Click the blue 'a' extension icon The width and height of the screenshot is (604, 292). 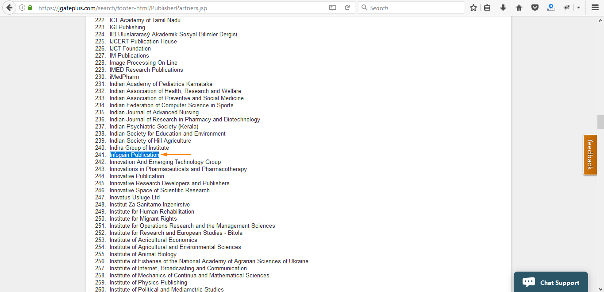click(x=551, y=8)
